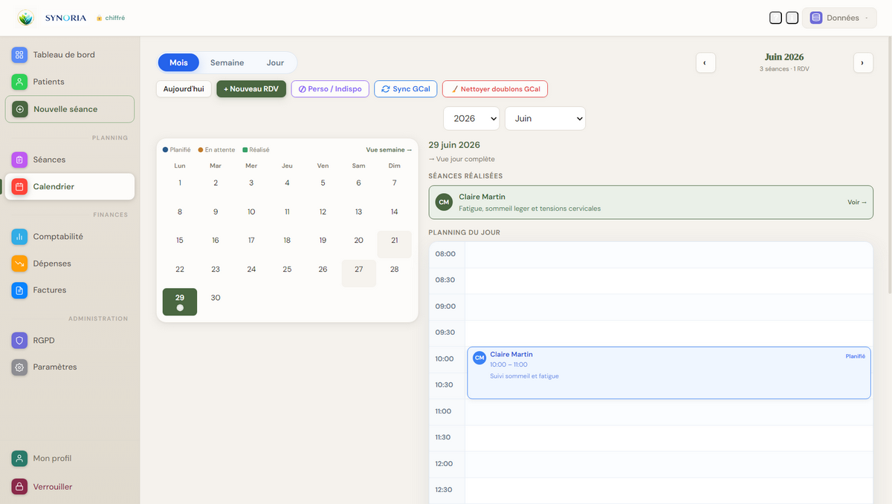Click "Fatigue, sommeil leger et tensions cervicales" text
Image resolution: width=892 pixels, height=504 pixels.
pos(529,209)
